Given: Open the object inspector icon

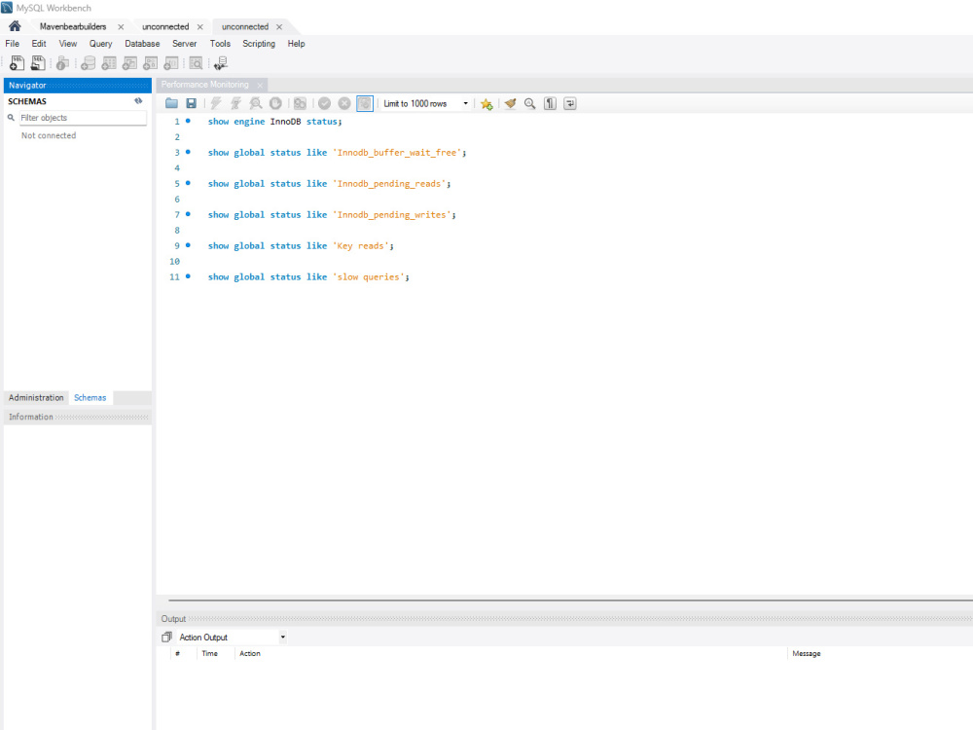Looking at the screenshot, I should 62,63.
